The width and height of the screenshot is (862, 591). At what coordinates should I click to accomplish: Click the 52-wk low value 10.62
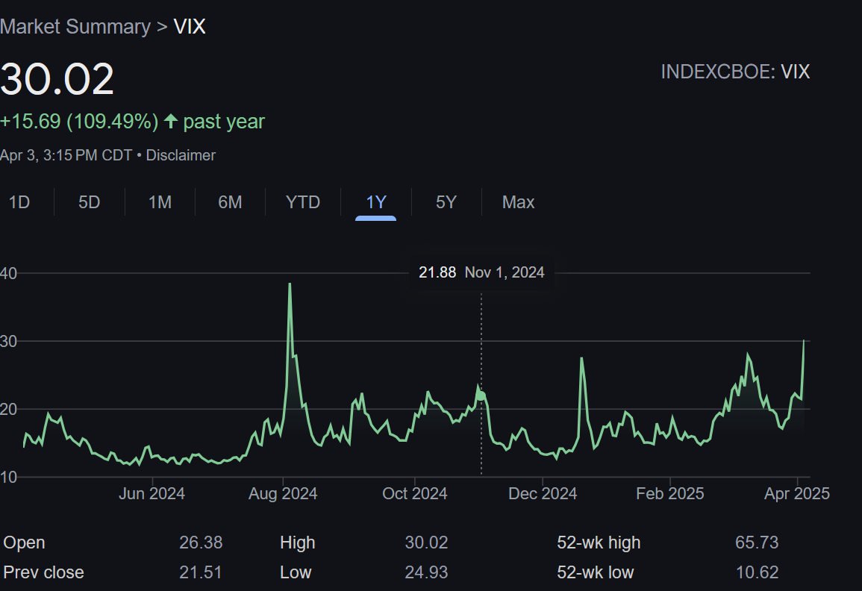(757, 572)
